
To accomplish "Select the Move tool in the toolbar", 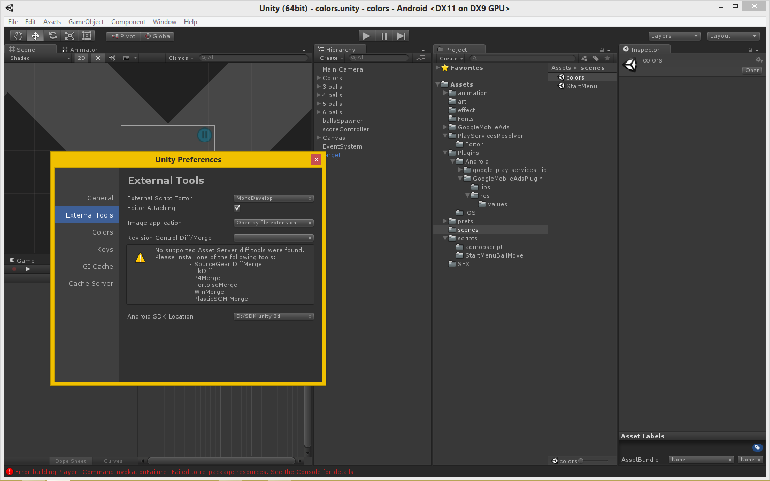I will click(x=35, y=36).
